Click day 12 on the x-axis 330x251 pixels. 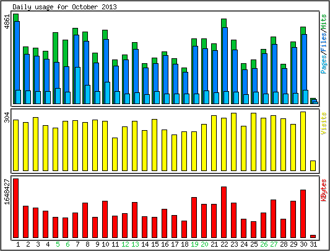125,244
